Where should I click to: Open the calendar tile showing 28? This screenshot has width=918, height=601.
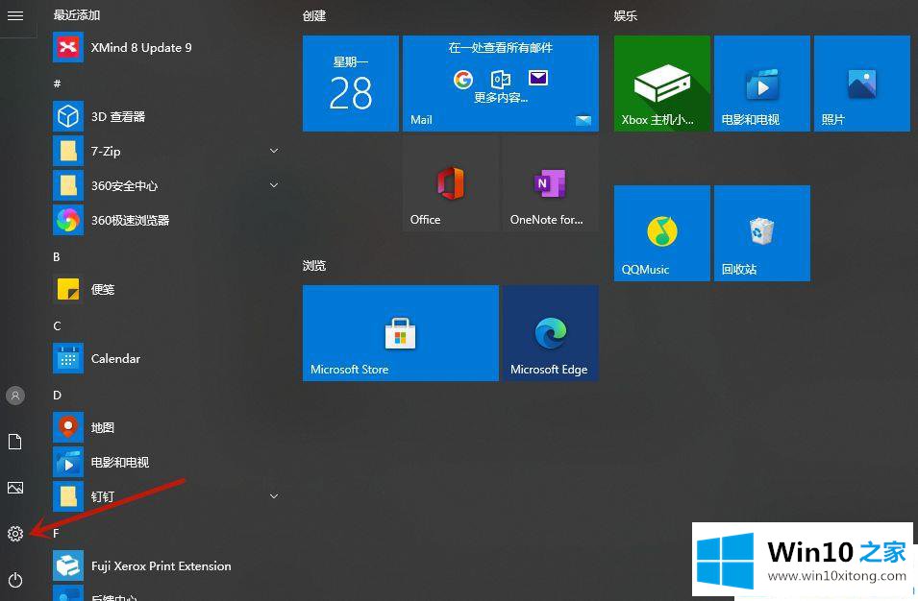point(351,84)
